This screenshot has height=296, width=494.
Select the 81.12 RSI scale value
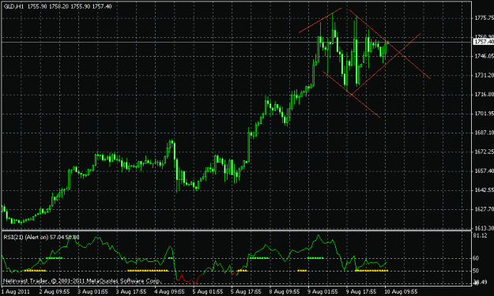point(480,235)
